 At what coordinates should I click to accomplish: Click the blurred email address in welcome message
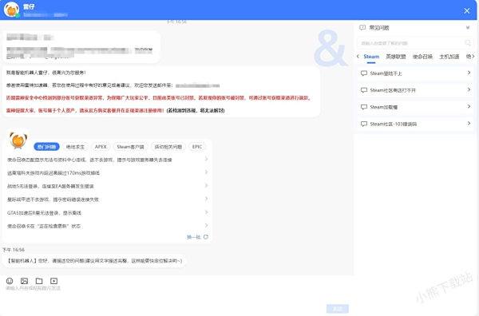[198, 85]
